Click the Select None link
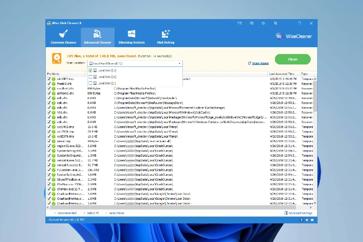Image resolution: width=363 pixels, height=242 pixels. click(117, 213)
